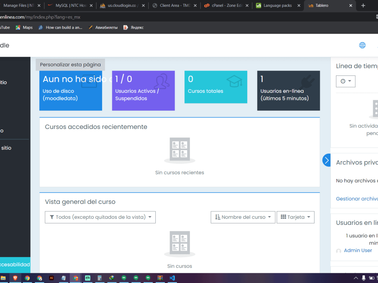Open the 'Nombre del curso' sort dropdown
Viewport: 378px width, 283px height.
(243, 217)
